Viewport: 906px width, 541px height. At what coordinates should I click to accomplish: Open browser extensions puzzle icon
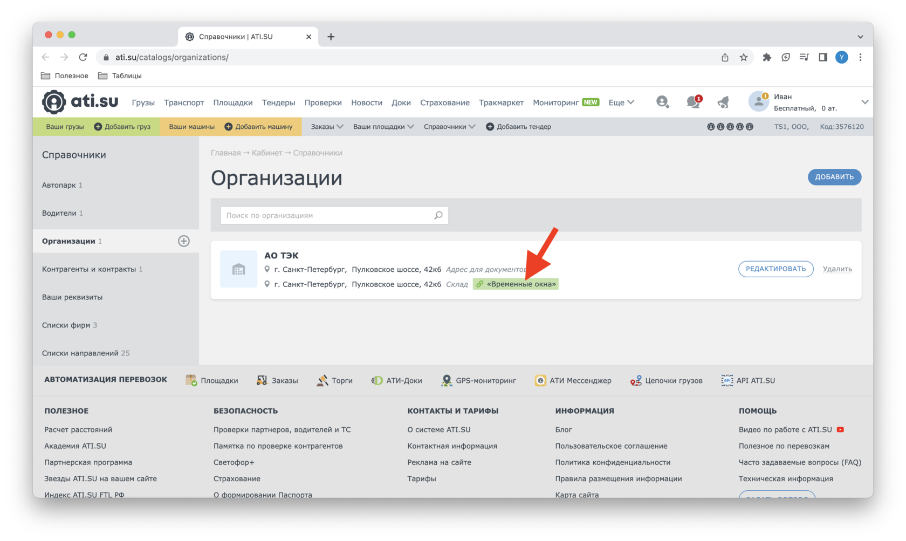767,57
